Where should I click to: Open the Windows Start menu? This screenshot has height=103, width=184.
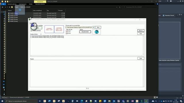[x=2, y=101]
